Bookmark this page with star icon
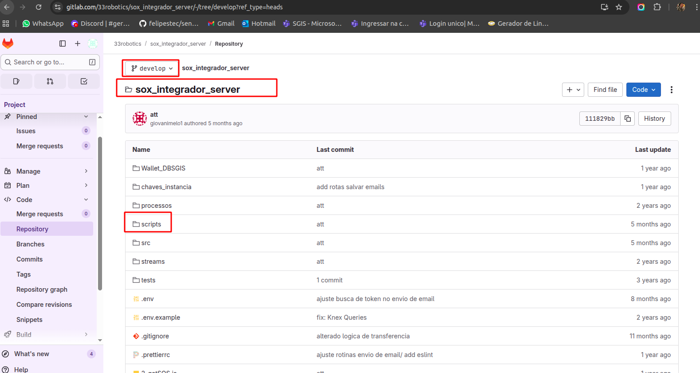The image size is (700, 373). [x=619, y=7]
